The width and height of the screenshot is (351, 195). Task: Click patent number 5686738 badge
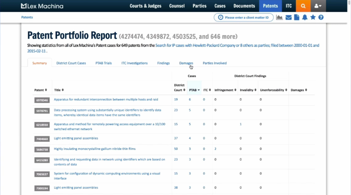42,150
